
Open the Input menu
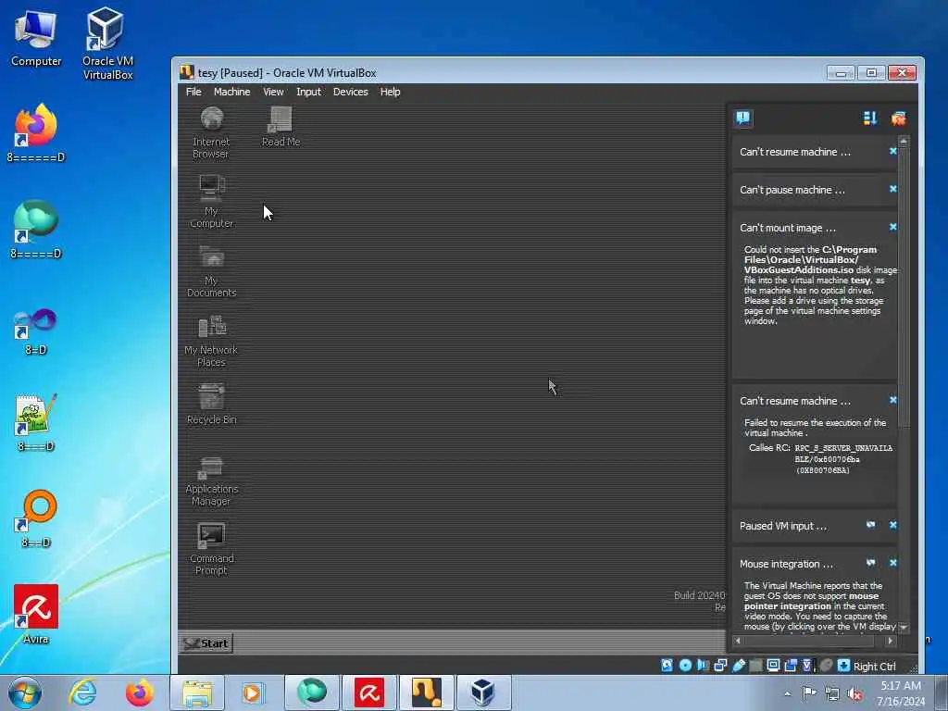(x=308, y=92)
